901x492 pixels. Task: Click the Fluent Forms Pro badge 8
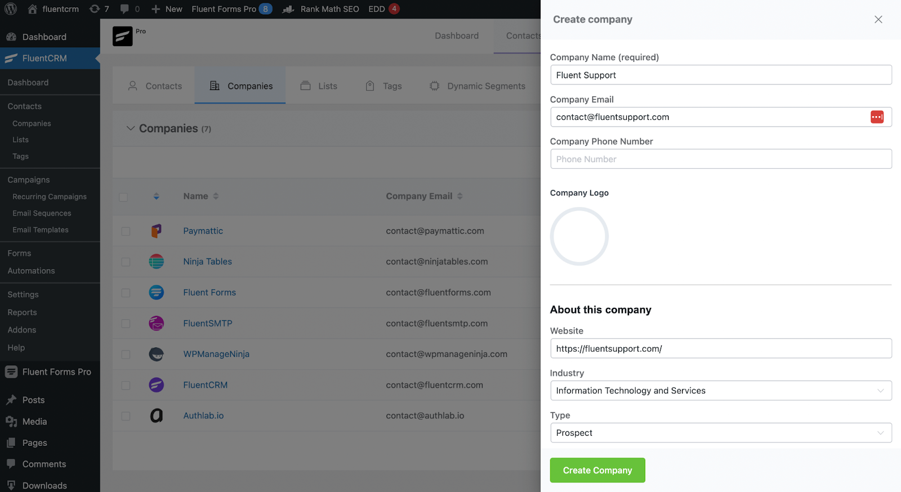(x=265, y=9)
